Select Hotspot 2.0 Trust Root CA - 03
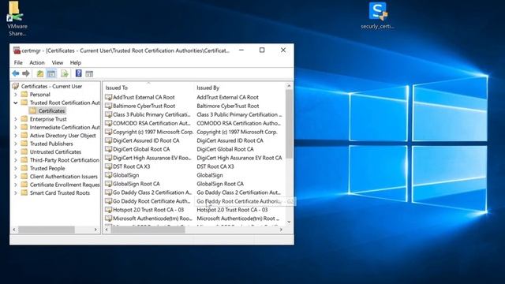The image size is (505, 284). pos(148,210)
